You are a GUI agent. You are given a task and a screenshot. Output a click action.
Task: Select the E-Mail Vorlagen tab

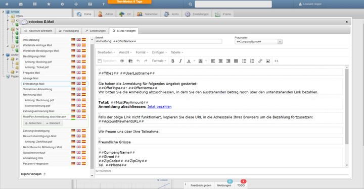coord(124,31)
